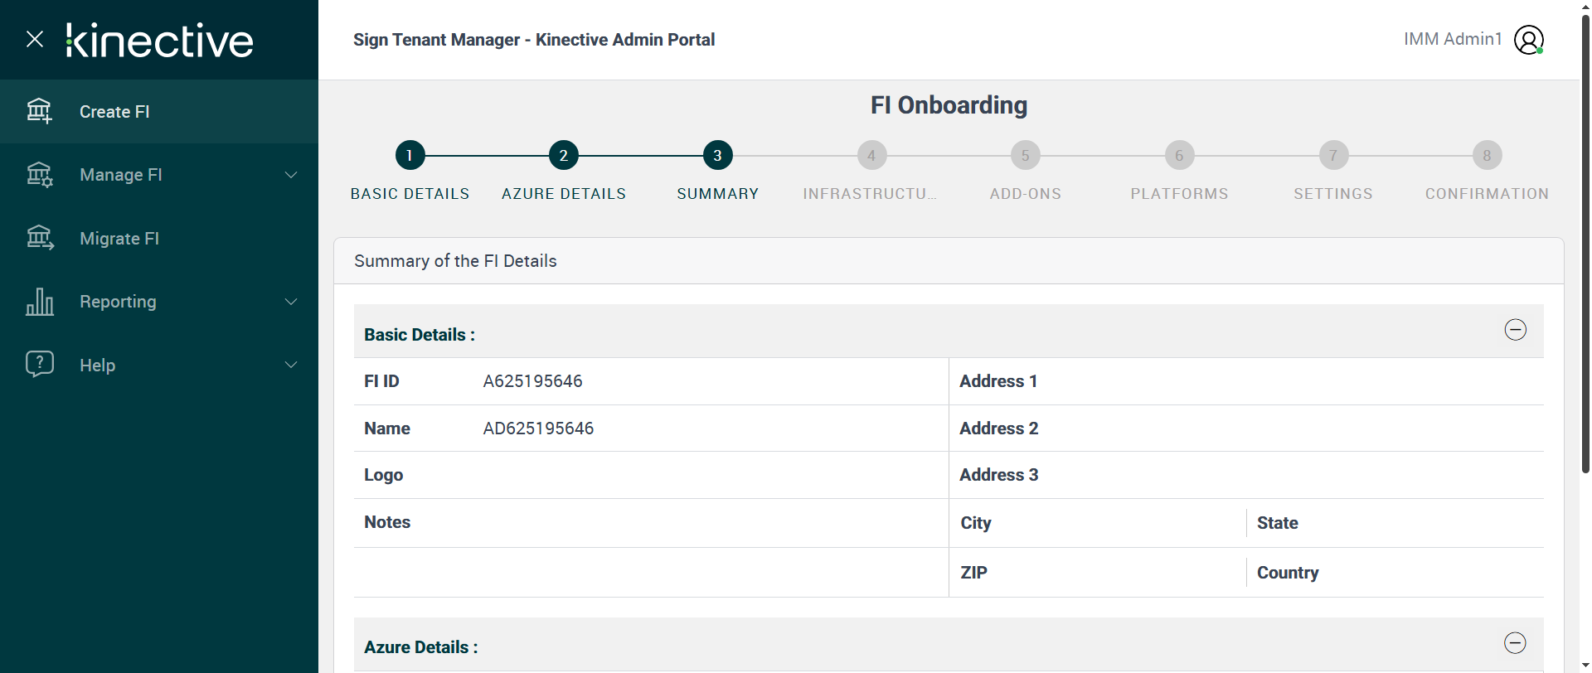The image size is (1592, 673).
Task: Collapse the Basic Details section
Action: tap(1515, 330)
